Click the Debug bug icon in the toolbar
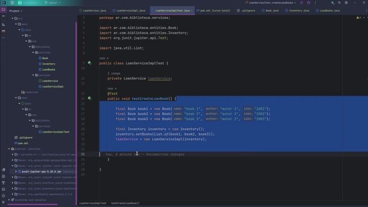Image resolution: width=368 pixels, height=207 pixels. (308, 2)
